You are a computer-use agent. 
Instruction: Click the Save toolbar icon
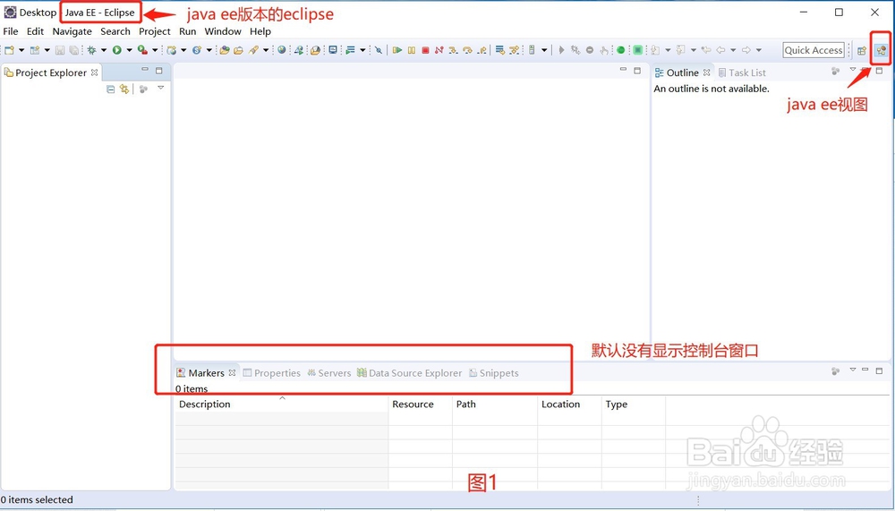pos(60,50)
